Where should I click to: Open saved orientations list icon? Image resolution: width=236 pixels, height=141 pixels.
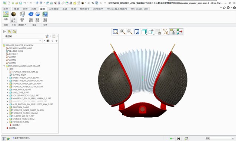click(151, 32)
